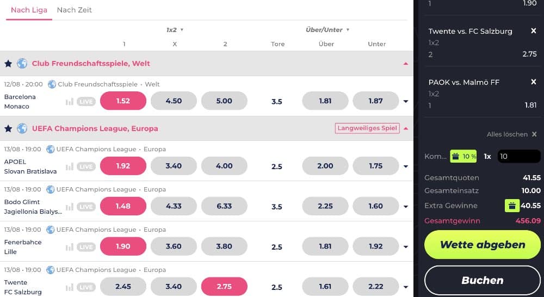
Task: Toggle home win odds 1.52 for Barcelona
Action: pos(123,101)
